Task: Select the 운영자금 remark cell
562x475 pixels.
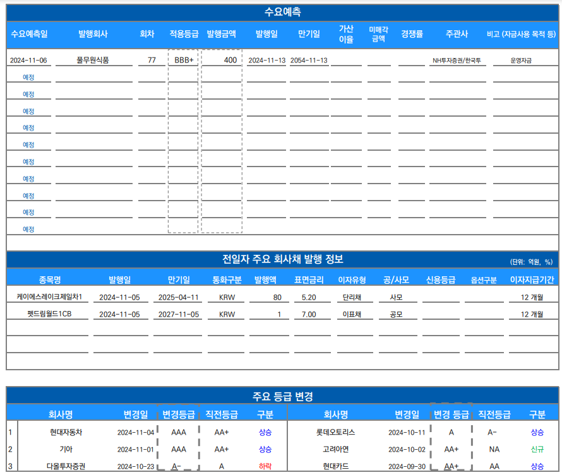Action: tap(521, 61)
